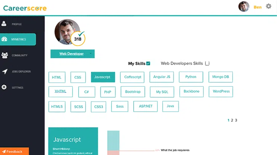Screen dimensions: 277x155
Task: Click the orange Feedback button
Action: point(15,151)
